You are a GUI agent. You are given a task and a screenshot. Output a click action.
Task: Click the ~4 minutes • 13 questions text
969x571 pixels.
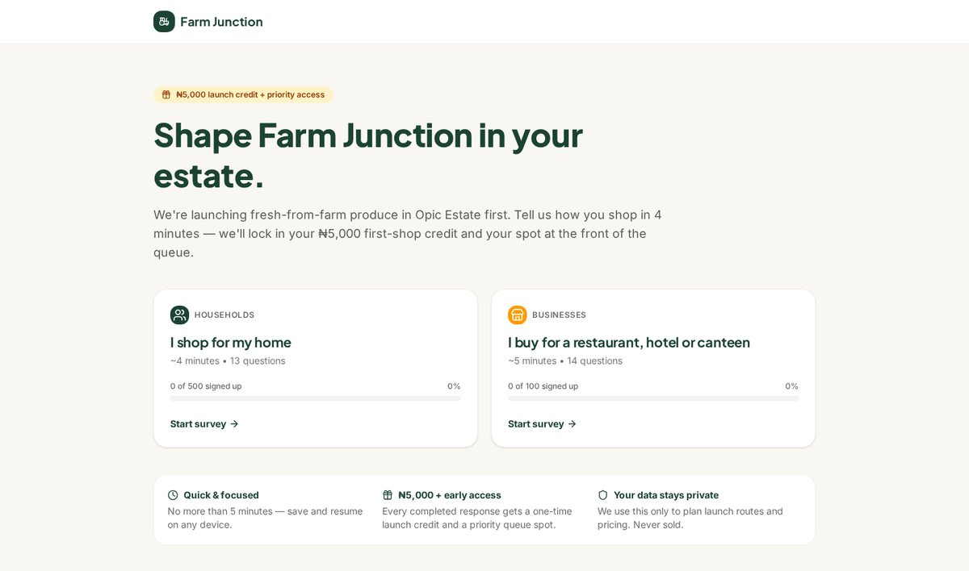[x=228, y=361]
